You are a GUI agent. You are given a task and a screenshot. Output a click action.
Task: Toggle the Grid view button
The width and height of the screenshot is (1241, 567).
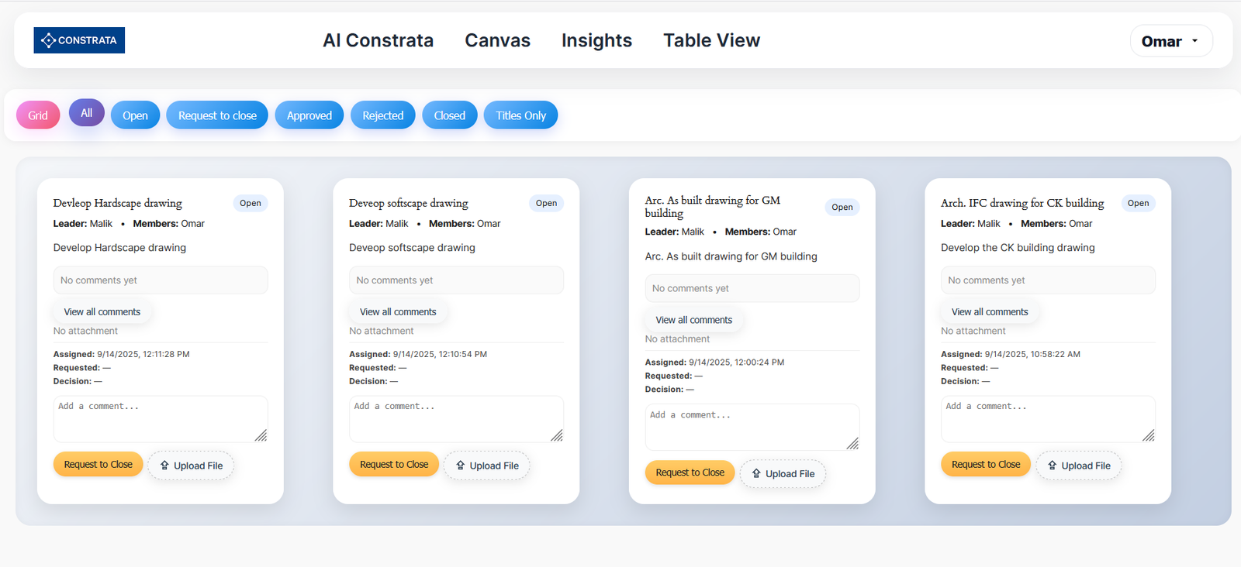pos(38,115)
